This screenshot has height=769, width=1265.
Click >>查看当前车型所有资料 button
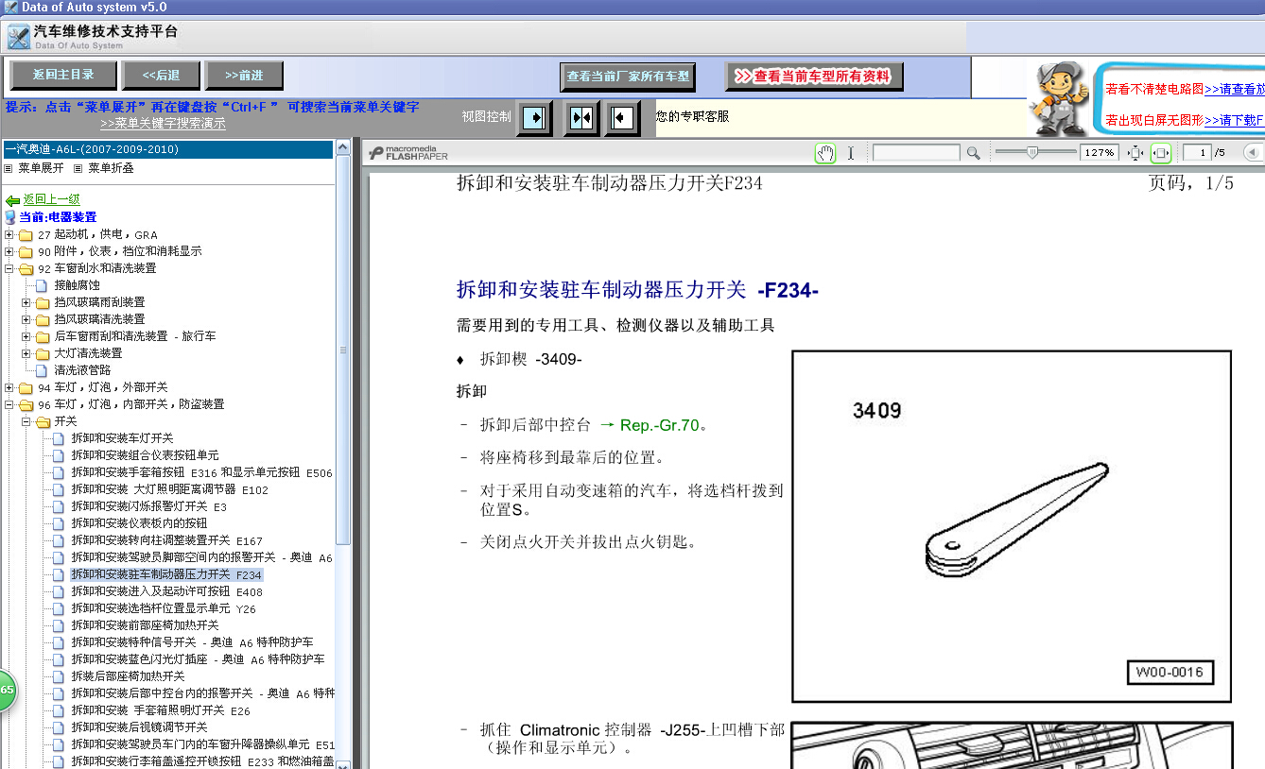[x=814, y=77]
